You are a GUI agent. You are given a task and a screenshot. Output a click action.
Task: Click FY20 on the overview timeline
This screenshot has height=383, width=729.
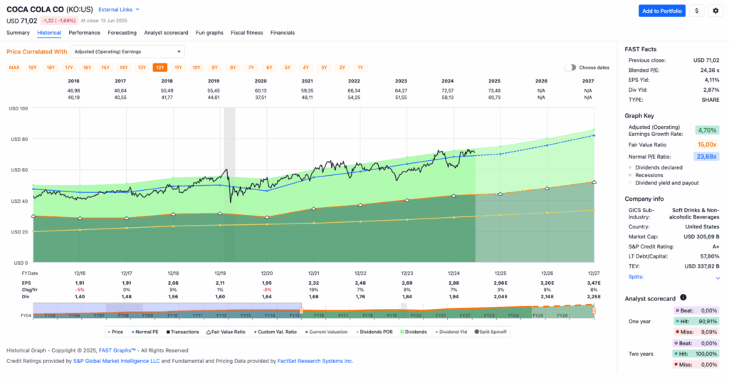tap(416, 315)
